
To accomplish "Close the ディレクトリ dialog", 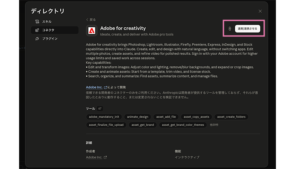I will coord(260,11).
